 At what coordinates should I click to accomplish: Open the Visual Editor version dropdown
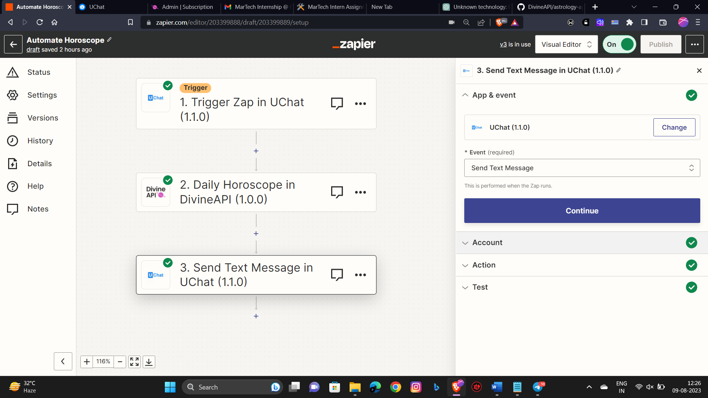pos(566,44)
